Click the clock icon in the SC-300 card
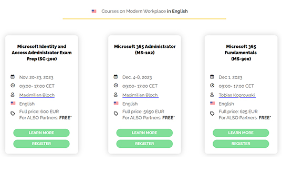282x193 pixels. (x=13, y=85)
